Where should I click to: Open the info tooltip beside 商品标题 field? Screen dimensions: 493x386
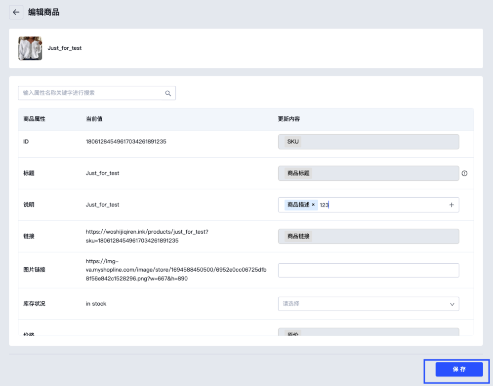pyautogui.click(x=464, y=173)
